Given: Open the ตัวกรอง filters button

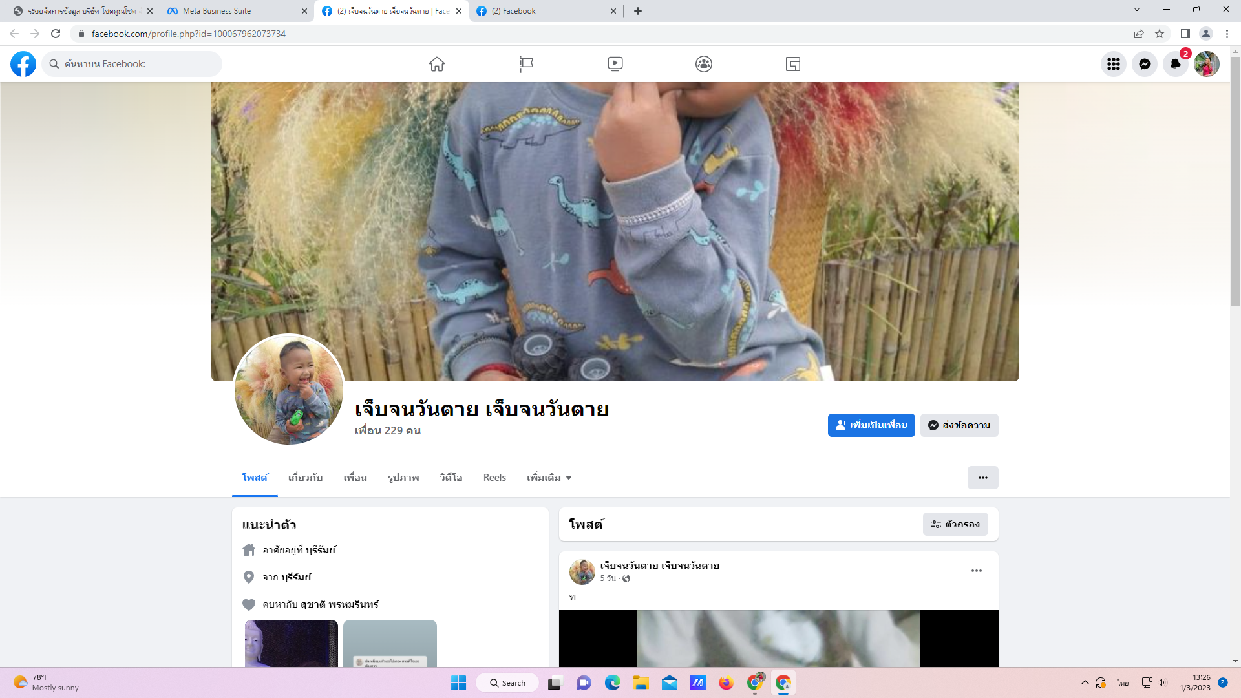Looking at the screenshot, I should click(x=955, y=524).
